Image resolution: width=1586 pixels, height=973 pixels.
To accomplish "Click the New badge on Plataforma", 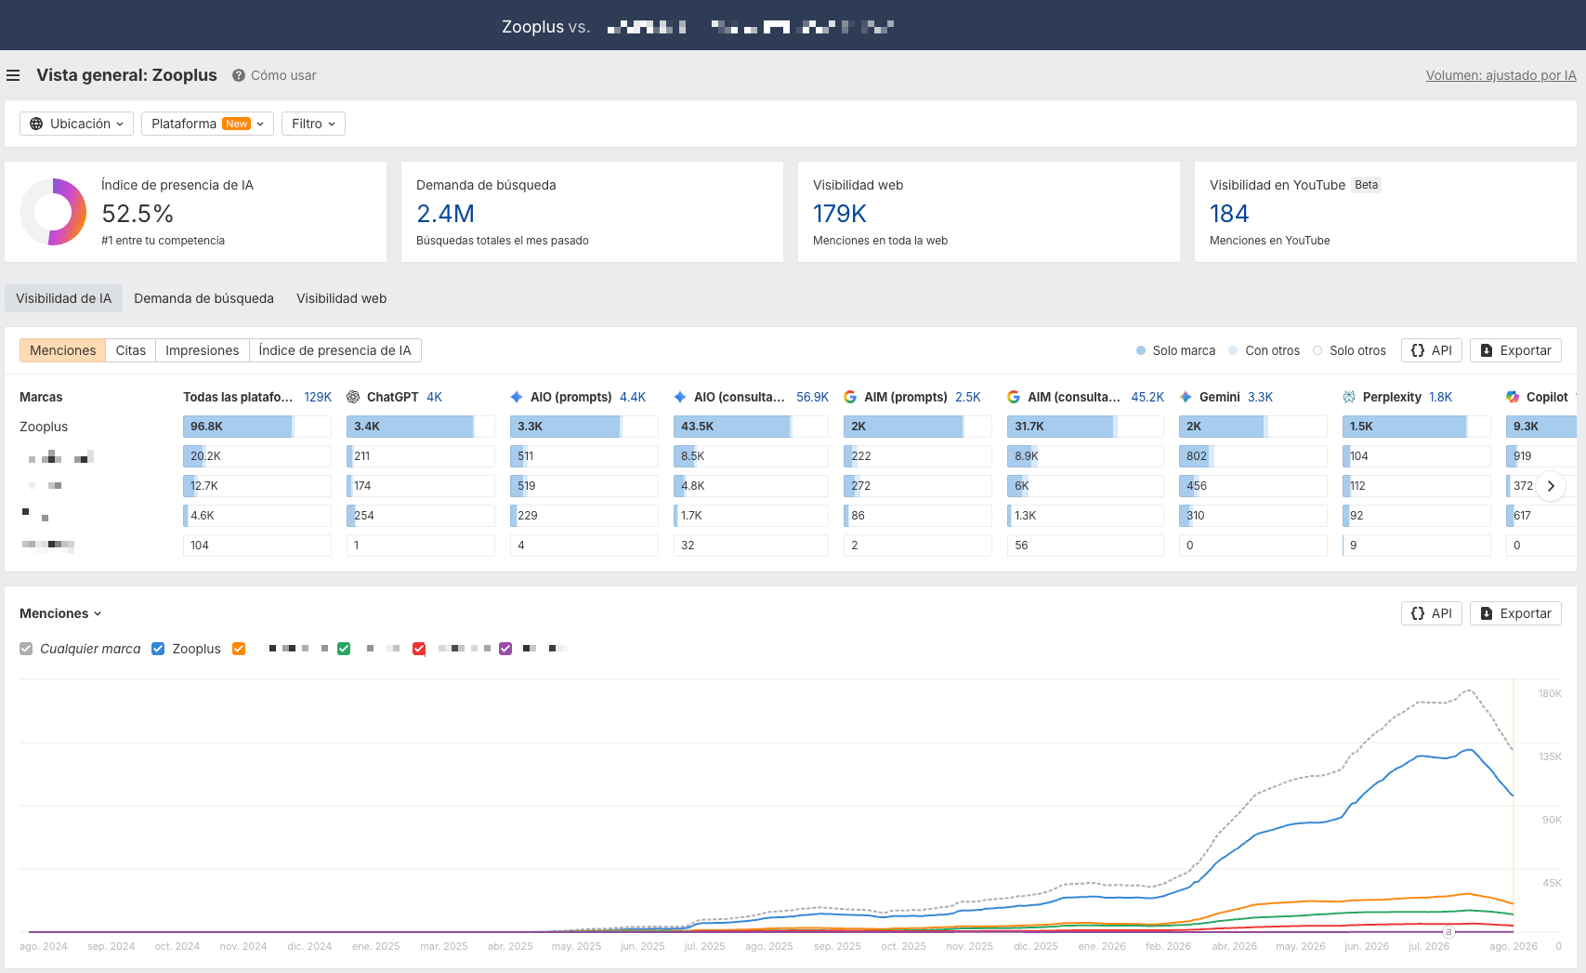I will click(x=237, y=124).
